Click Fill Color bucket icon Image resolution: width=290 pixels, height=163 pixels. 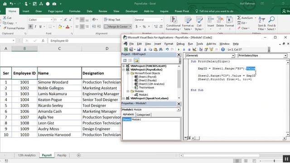(x=60, y=27)
